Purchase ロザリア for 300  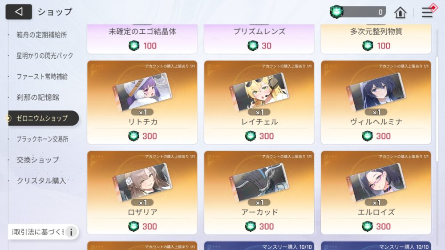click(x=142, y=226)
